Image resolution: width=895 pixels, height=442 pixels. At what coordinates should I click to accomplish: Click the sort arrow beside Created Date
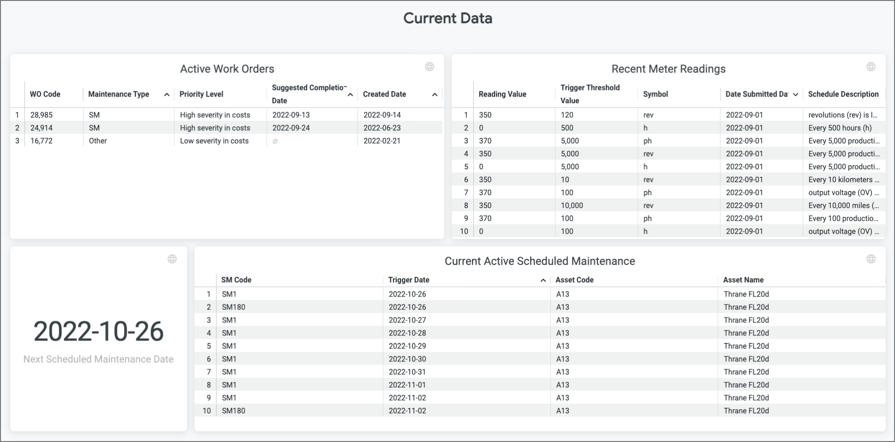434,94
